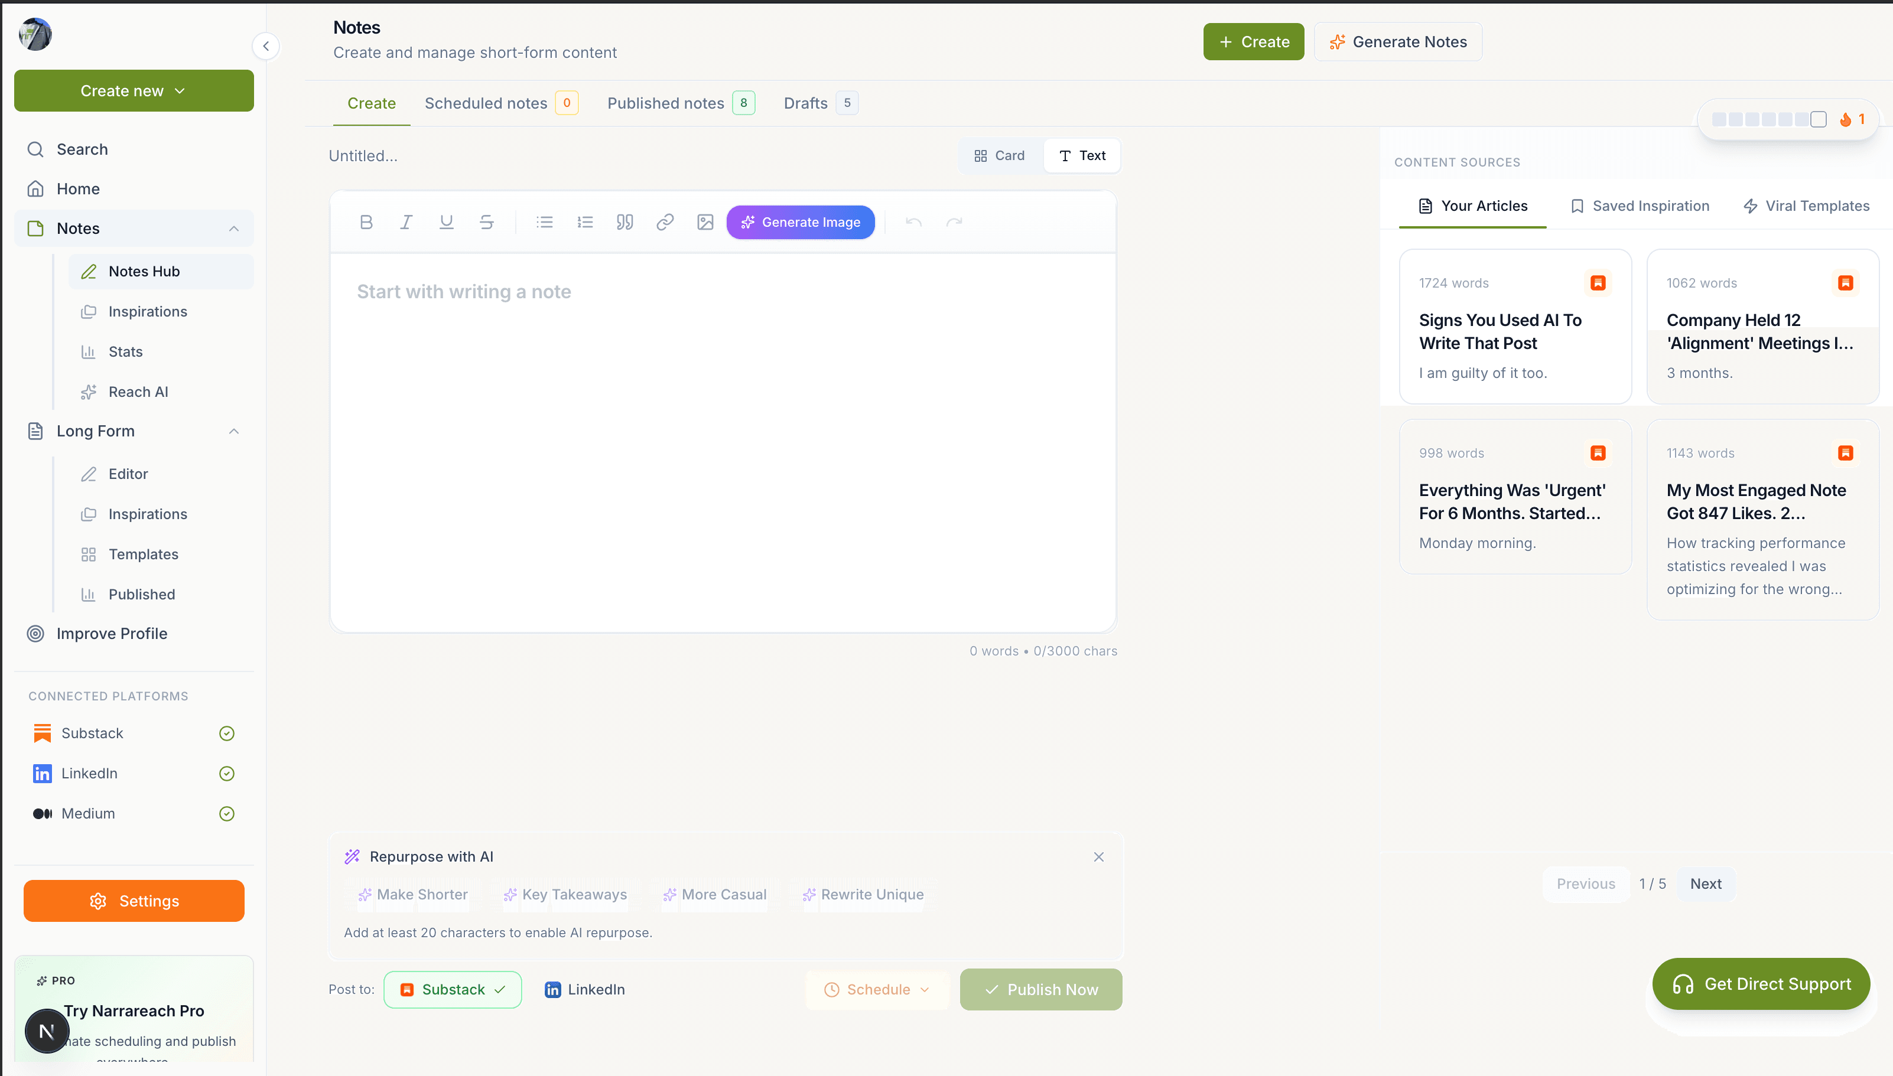Screen dimensions: 1893x1076
Task: Open Published under Long Form
Action: click(161, 594)
